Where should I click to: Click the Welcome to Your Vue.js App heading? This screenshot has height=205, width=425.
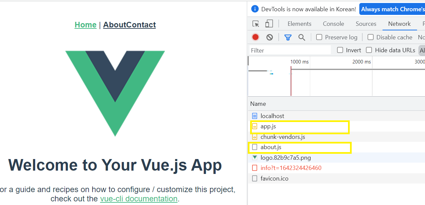point(115,165)
